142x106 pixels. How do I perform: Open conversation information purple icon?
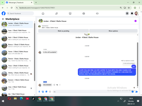pos(135,21)
